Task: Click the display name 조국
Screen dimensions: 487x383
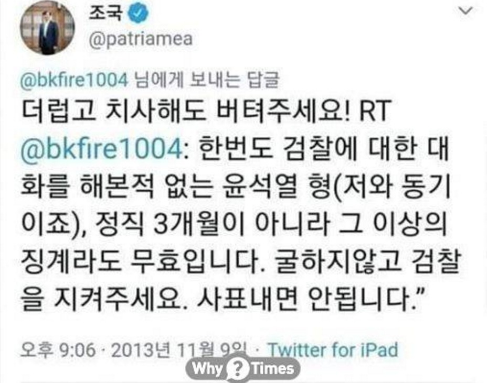Action: [x=106, y=13]
